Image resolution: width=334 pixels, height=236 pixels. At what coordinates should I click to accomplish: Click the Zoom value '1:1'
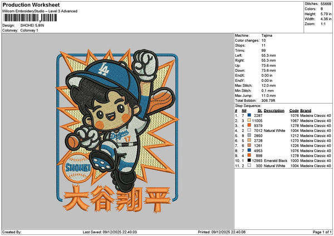pyautogui.click(x=323, y=24)
